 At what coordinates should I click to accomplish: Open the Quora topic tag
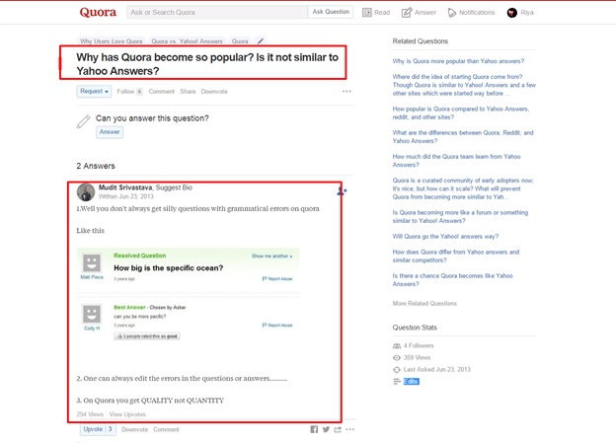tap(240, 40)
